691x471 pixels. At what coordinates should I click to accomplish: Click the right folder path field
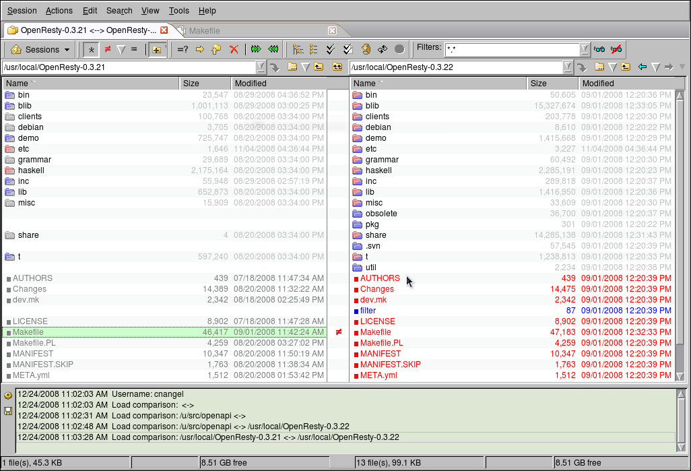click(x=457, y=67)
